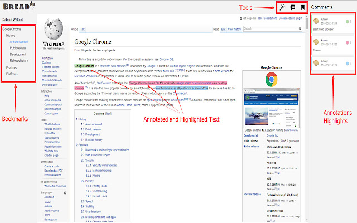The width and height of the screenshot is (357, 223).
Task: Open '2.3 Security' contents entry
Action: [x=88, y=161]
